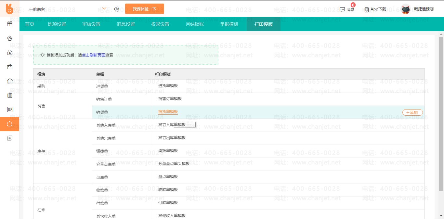Click the 点击刷新页面 link

point(94,55)
